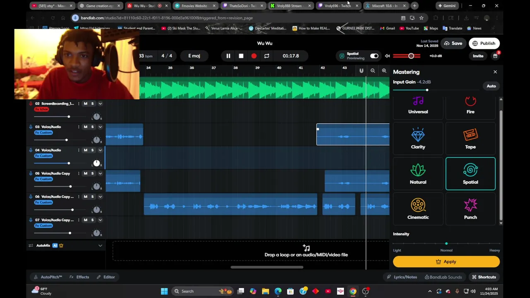Image resolution: width=530 pixels, height=298 pixels.
Task: Start recording with the red record button
Action: (x=254, y=56)
